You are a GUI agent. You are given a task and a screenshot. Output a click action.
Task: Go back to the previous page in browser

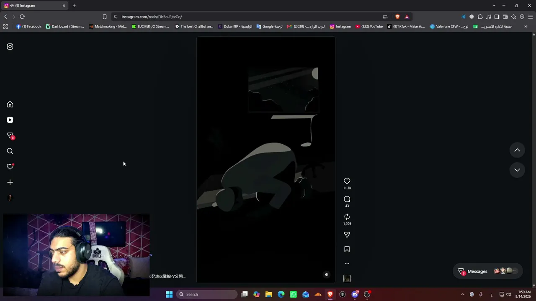click(5, 17)
